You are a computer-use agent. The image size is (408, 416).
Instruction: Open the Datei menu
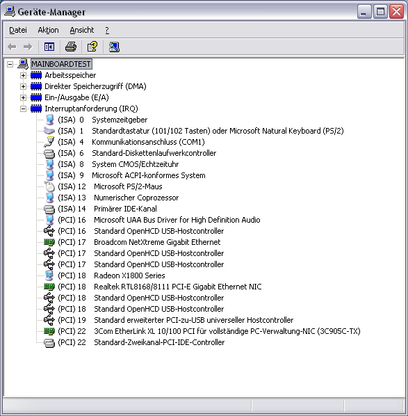pyautogui.click(x=18, y=30)
